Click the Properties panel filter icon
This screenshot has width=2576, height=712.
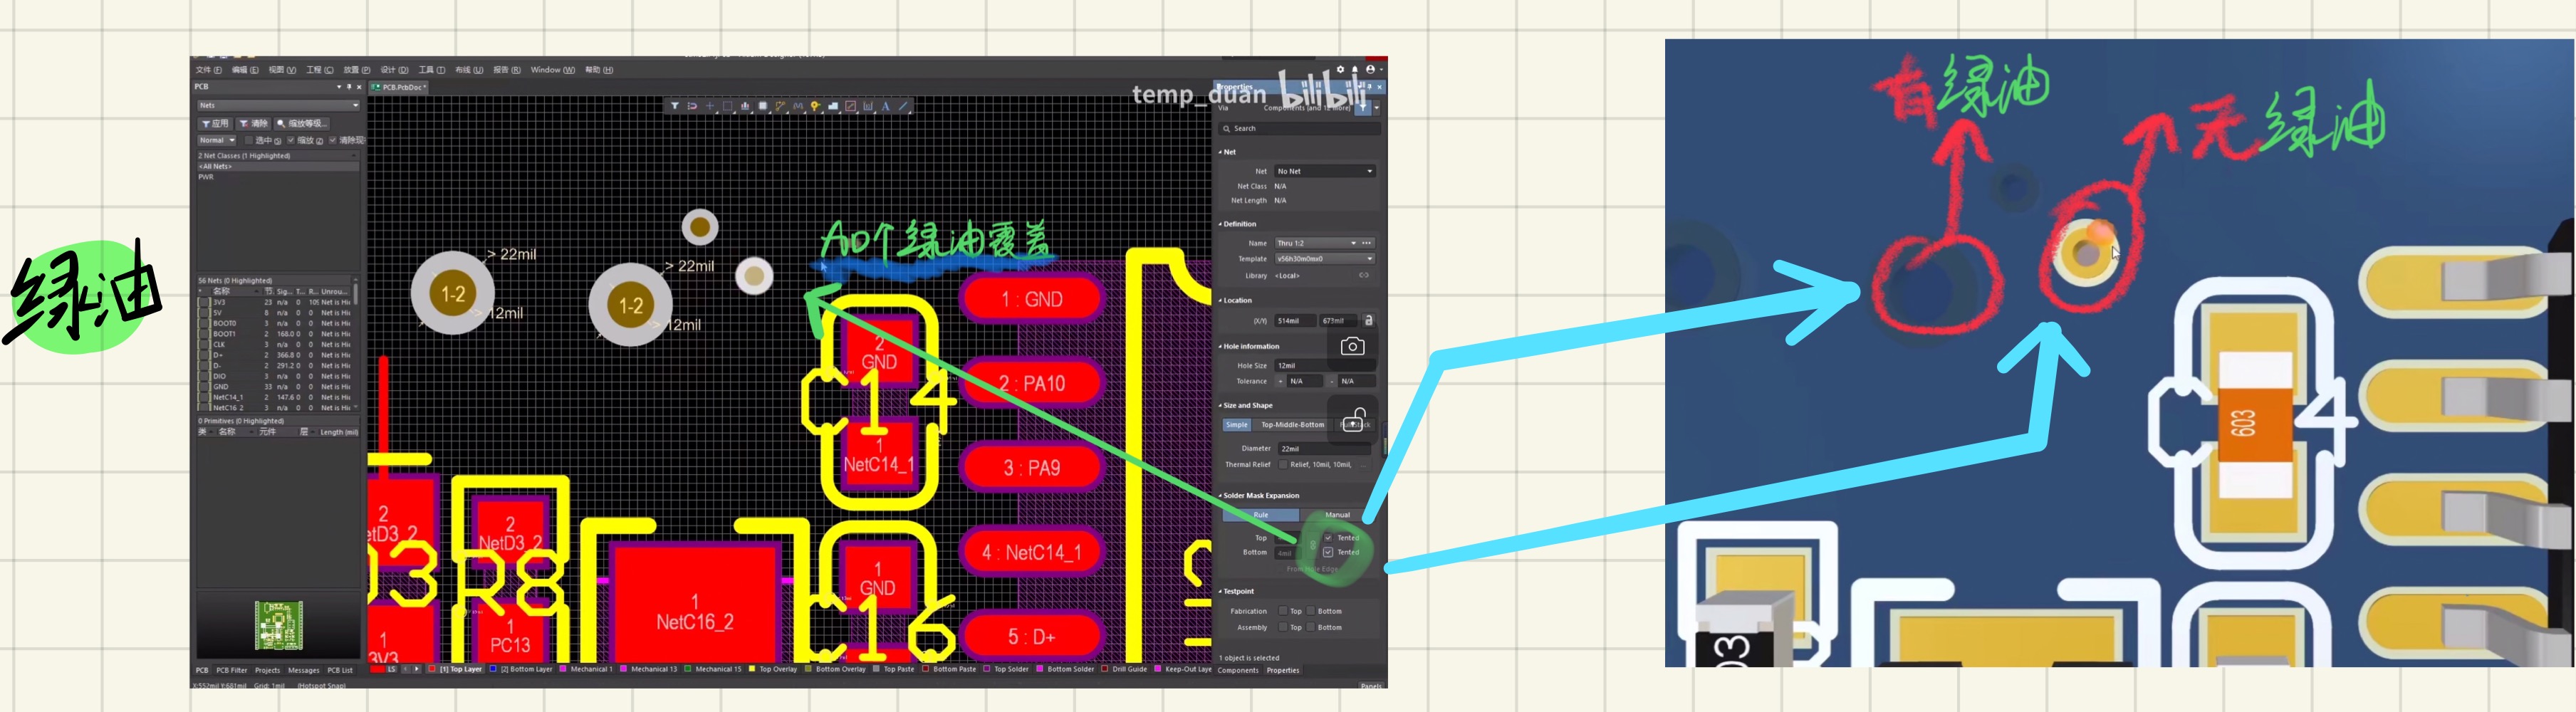pos(1364,108)
